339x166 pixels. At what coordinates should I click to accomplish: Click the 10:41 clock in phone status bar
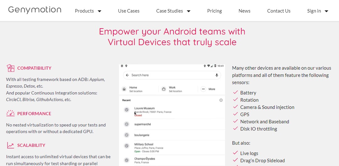pos(221,66)
